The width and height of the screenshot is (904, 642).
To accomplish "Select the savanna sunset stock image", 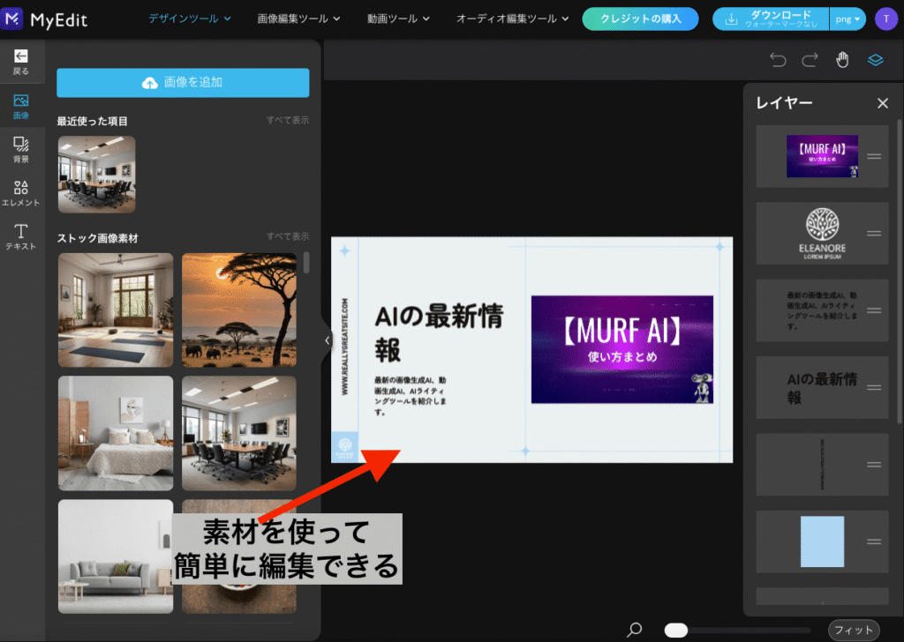I will 239,310.
